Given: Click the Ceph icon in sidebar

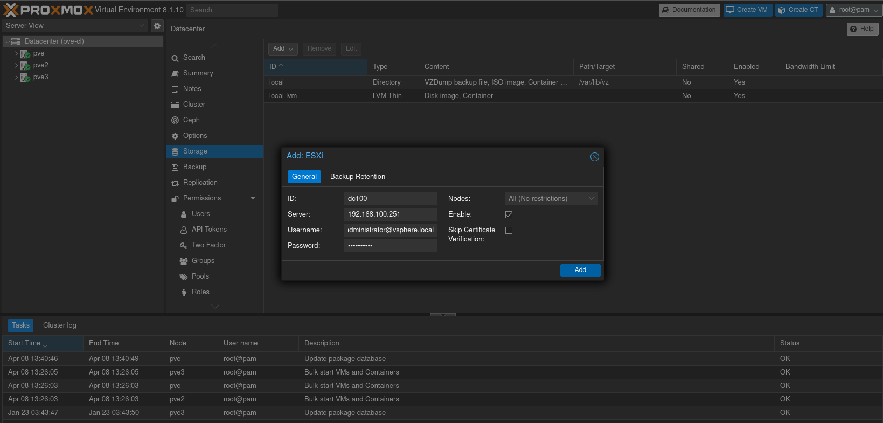Looking at the screenshot, I should coord(175,120).
